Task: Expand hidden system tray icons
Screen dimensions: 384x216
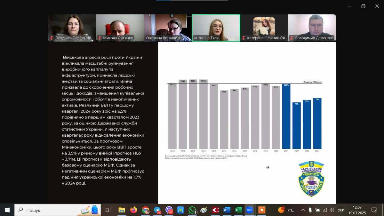Action: (303, 210)
